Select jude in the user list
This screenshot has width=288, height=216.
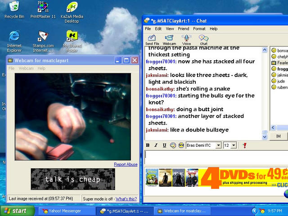coord(278,81)
